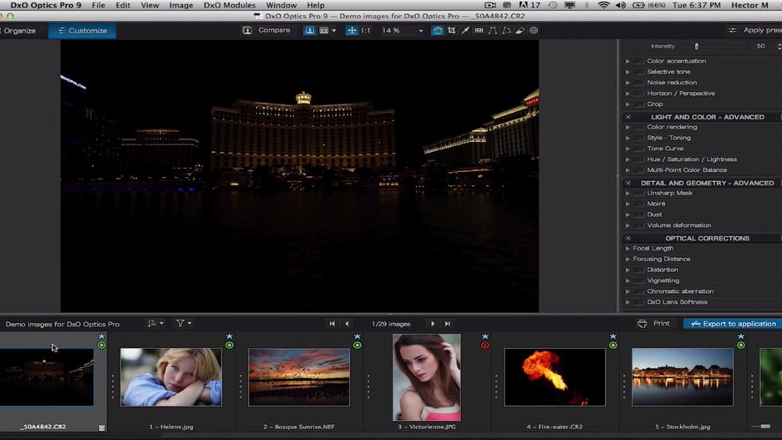Select the Fire-eater.CR2 thumbnail
The height and width of the screenshot is (440, 782).
pyautogui.click(x=555, y=377)
